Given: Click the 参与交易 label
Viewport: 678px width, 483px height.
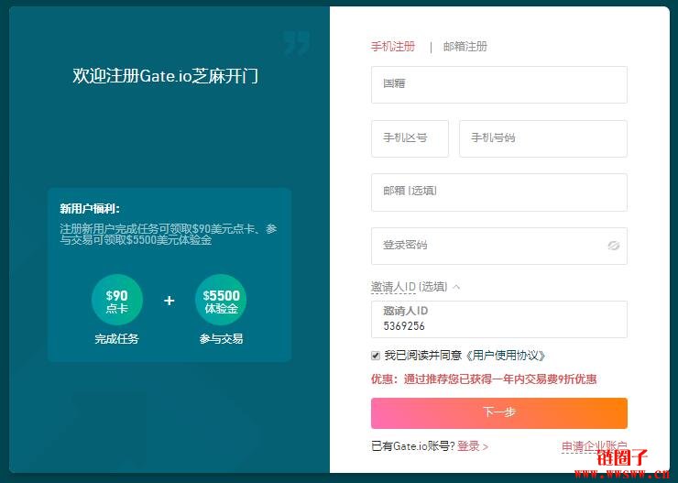Looking at the screenshot, I should 221,339.
